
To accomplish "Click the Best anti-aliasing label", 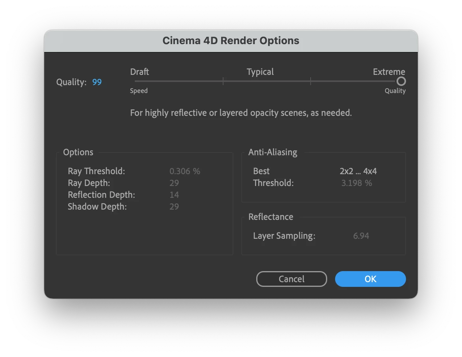I will [261, 171].
